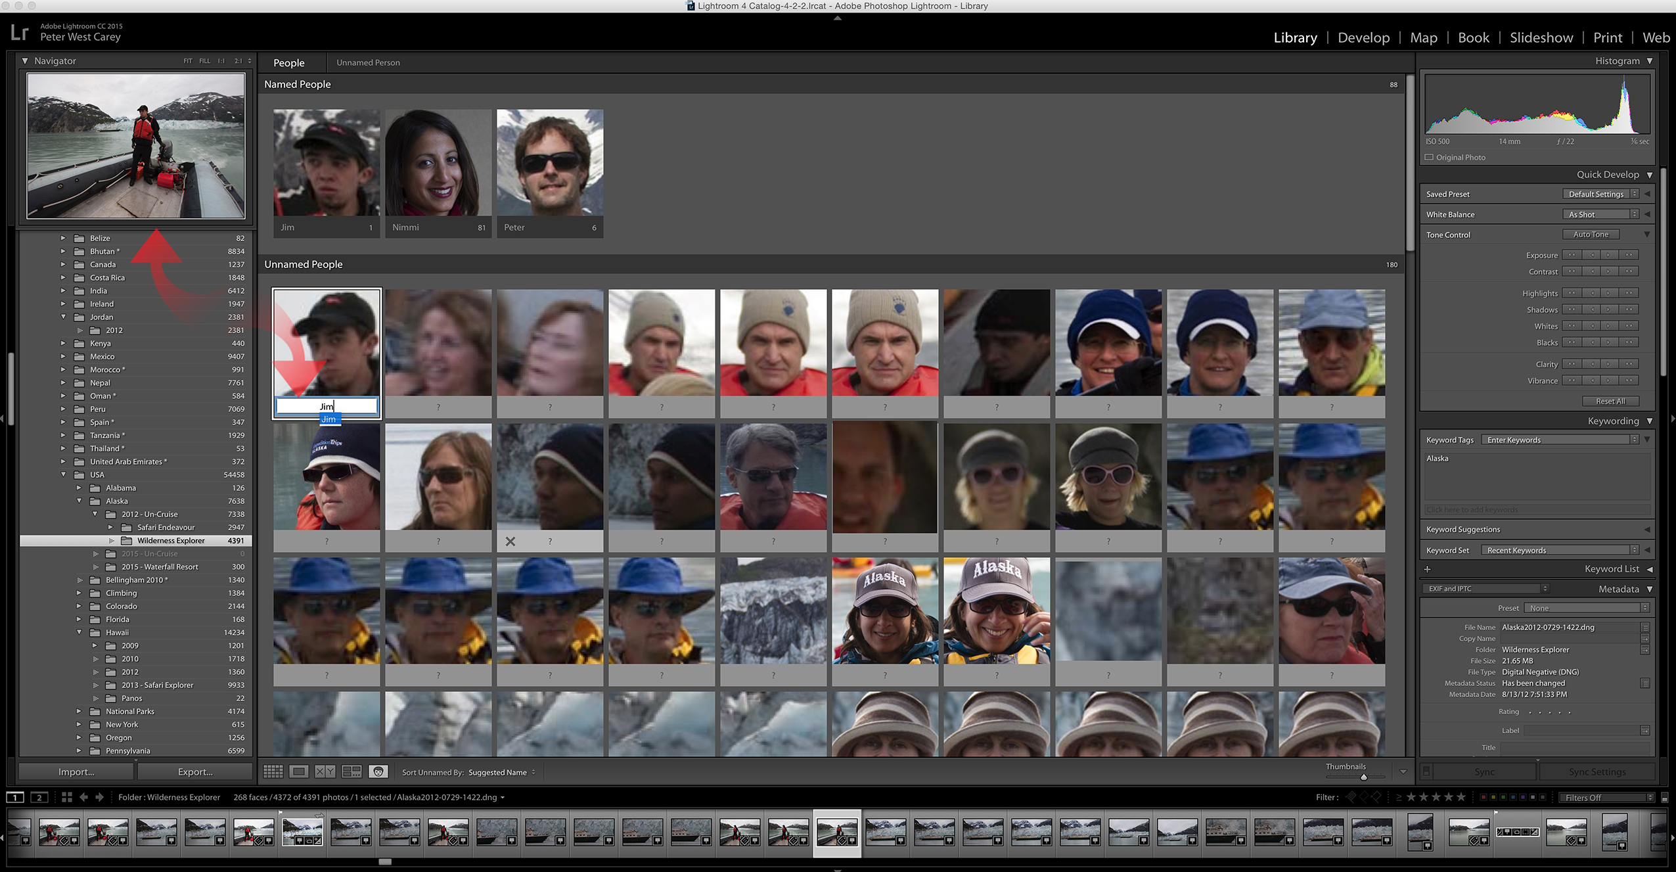Switch to Survey view in the toolbar
The image size is (1676, 872).
click(351, 771)
